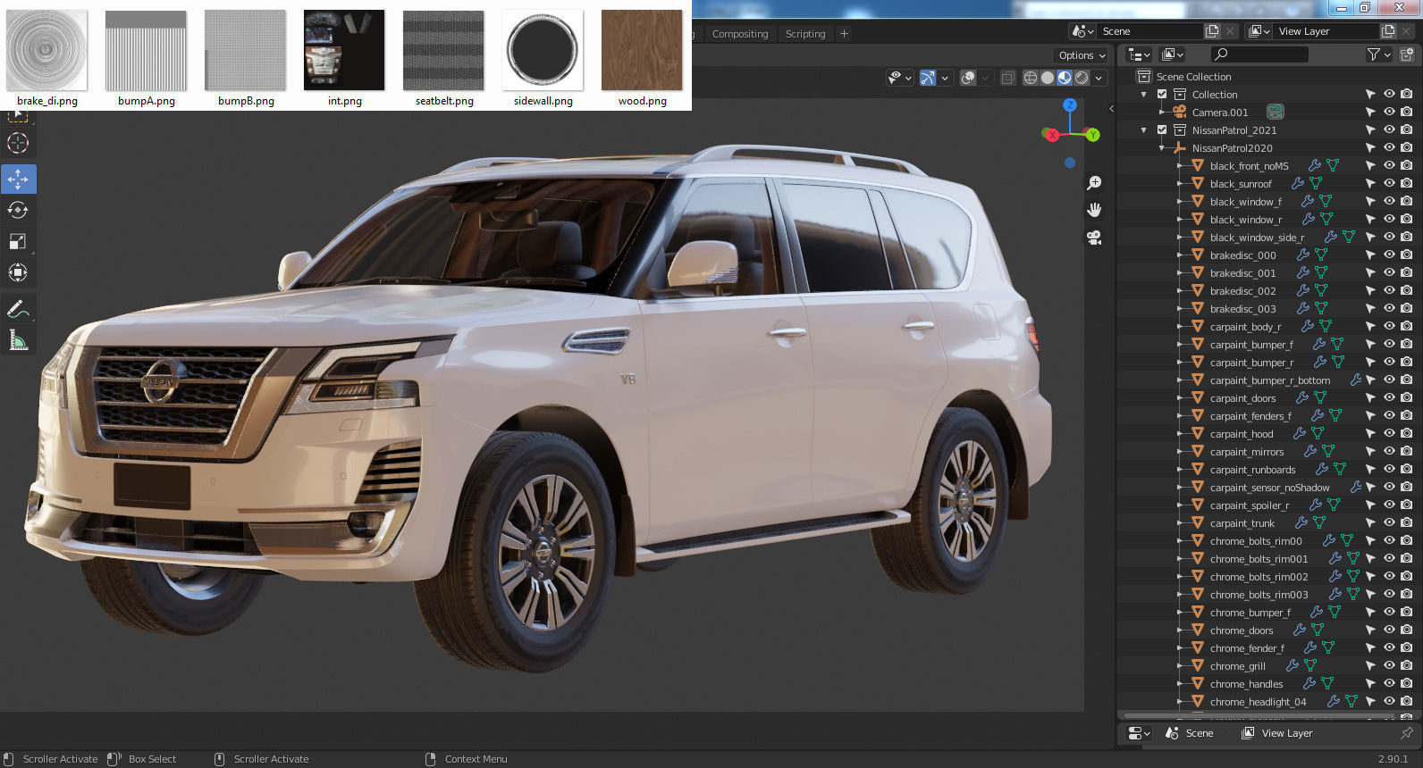1423x768 pixels.
Task: Click the camera data icon beside Camera.001
Action: coord(1276,112)
